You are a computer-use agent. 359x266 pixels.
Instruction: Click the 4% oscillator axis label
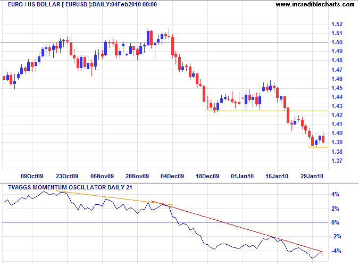pos(335,195)
